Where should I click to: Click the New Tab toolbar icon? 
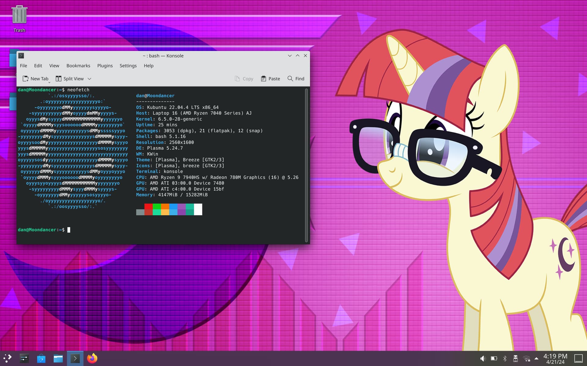26,79
